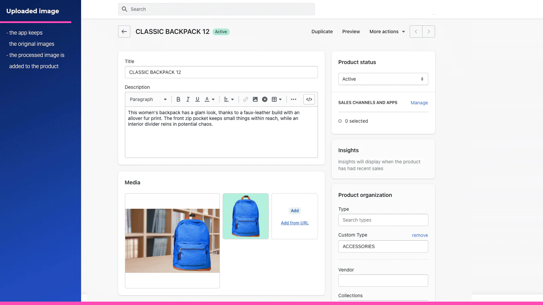Open the text color picker dropdown

[209, 99]
